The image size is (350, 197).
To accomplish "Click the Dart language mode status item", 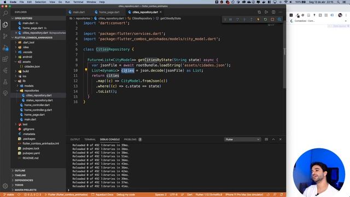I will (190, 195).
